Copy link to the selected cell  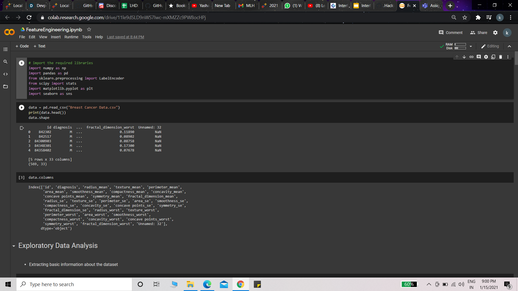471,57
